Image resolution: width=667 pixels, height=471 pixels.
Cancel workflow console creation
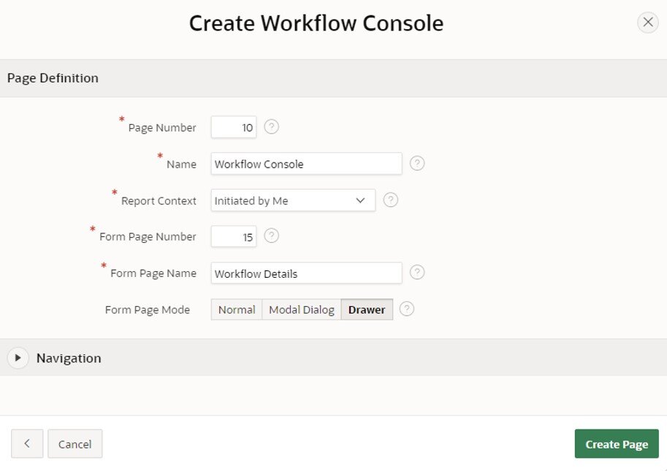(x=75, y=443)
